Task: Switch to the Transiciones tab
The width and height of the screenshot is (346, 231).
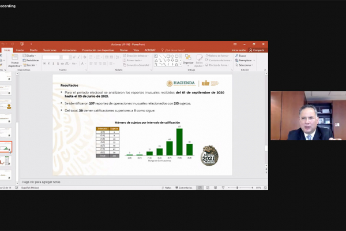Action: tap(50, 50)
